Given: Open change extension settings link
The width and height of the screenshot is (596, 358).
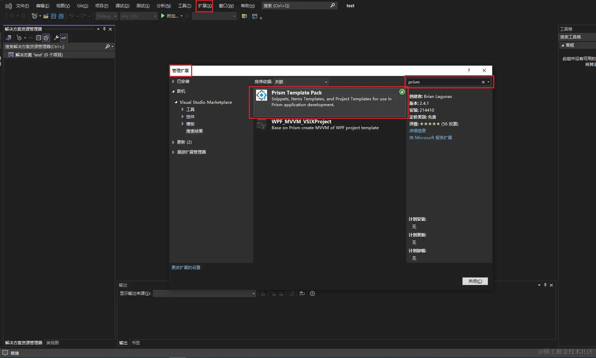Looking at the screenshot, I should pos(186,268).
